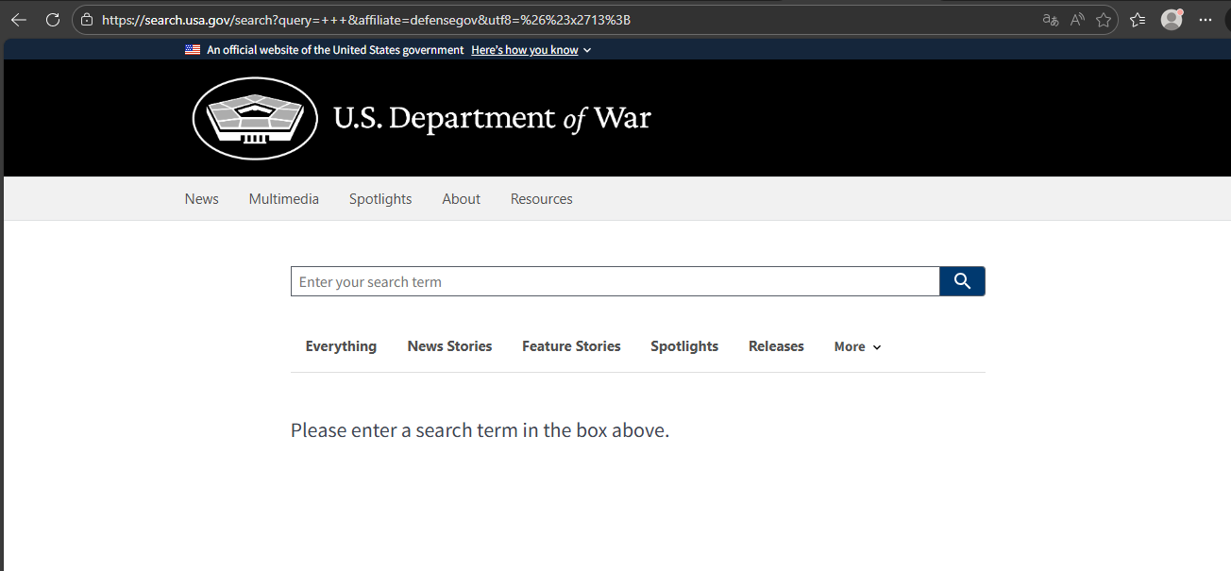Screen dimensions: 1231x571
Task: Click the US flag icon in the banner
Action: [x=193, y=50]
